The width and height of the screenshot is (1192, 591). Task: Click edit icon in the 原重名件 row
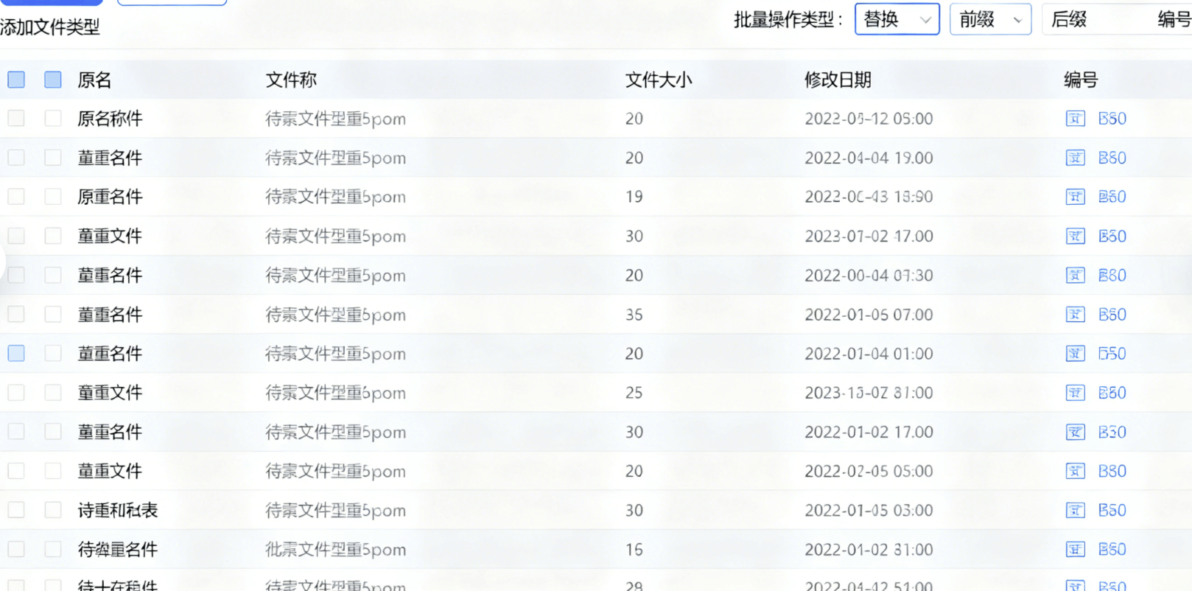[x=1075, y=197]
